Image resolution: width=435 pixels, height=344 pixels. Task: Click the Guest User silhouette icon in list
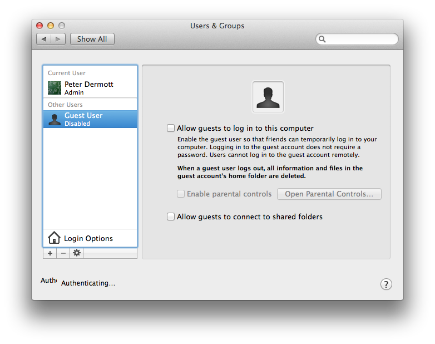[55, 119]
